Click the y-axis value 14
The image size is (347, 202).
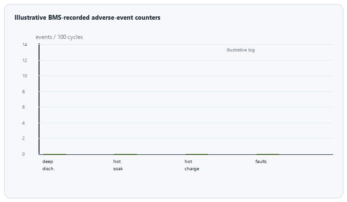pos(25,45)
